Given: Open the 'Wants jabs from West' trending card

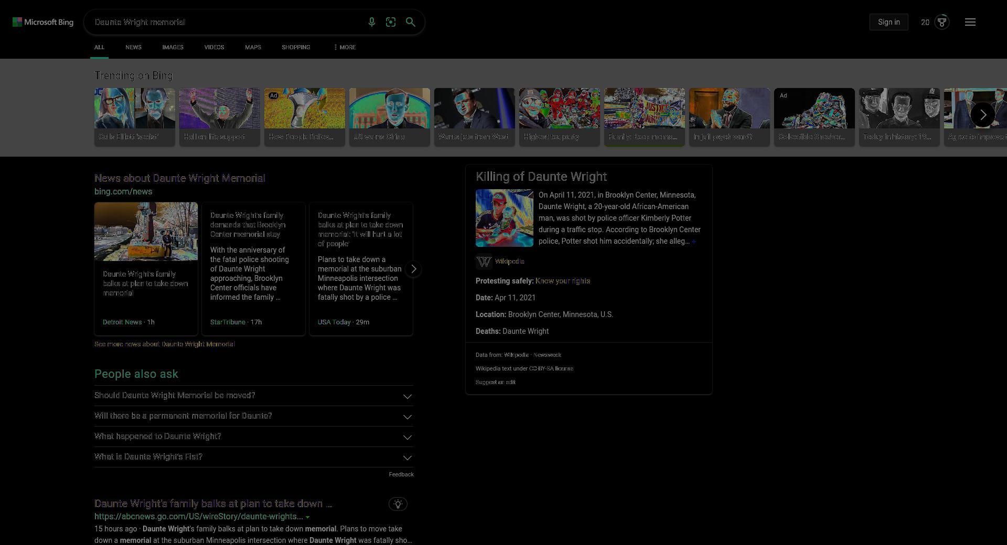Looking at the screenshot, I should [475, 117].
